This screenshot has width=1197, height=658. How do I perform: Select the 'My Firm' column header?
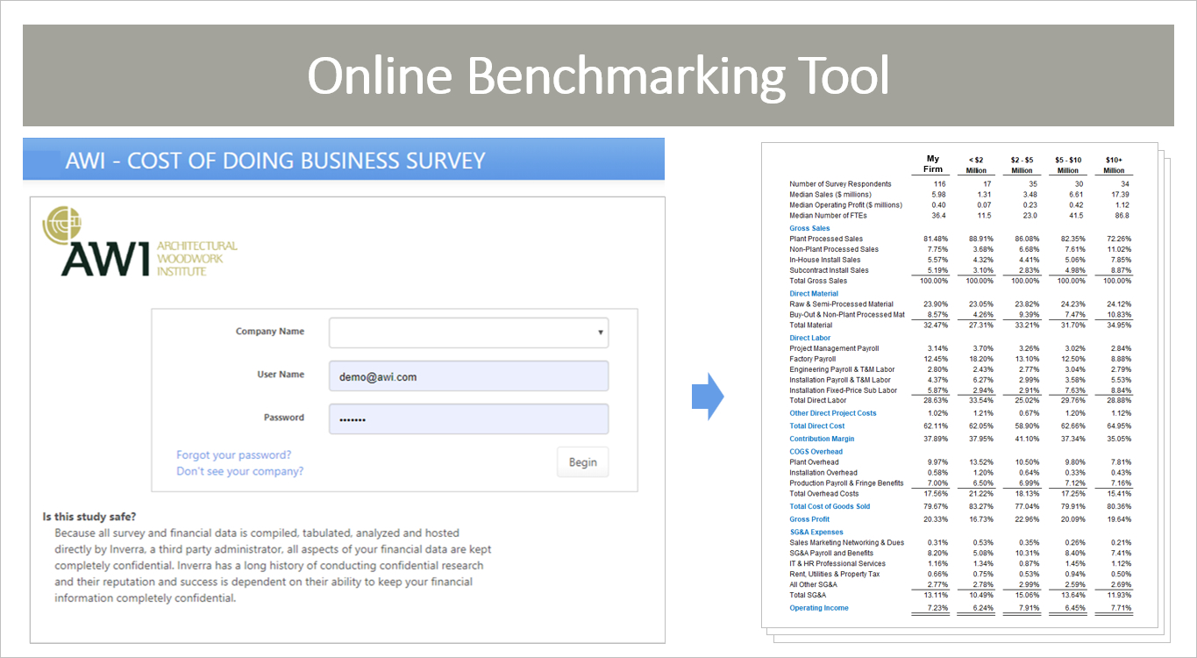click(933, 164)
